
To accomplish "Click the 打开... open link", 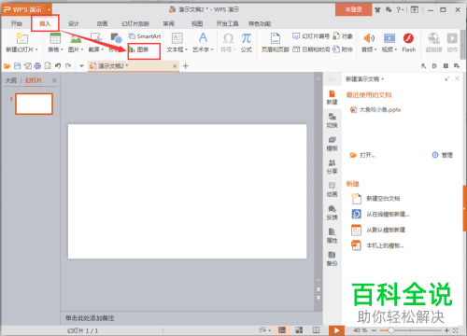I will [x=363, y=155].
